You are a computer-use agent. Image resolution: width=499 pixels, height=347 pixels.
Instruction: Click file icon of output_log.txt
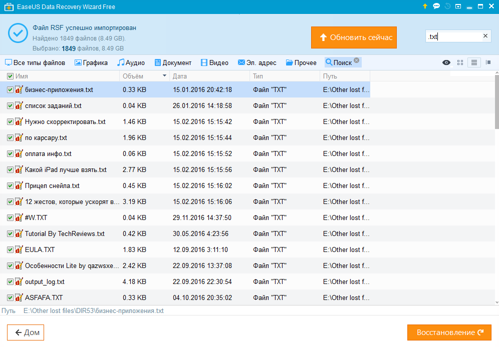pos(19,281)
